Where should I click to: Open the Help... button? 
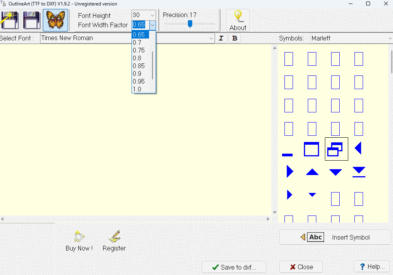372,266
